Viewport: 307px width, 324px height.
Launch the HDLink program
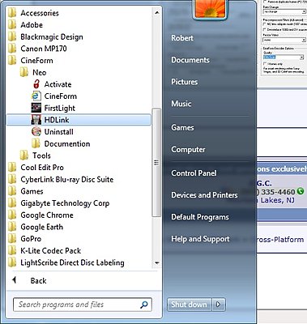click(79, 120)
